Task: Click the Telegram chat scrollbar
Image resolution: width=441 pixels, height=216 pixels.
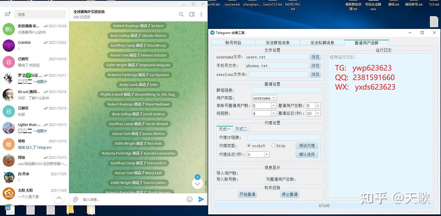Action: [206, 183]
